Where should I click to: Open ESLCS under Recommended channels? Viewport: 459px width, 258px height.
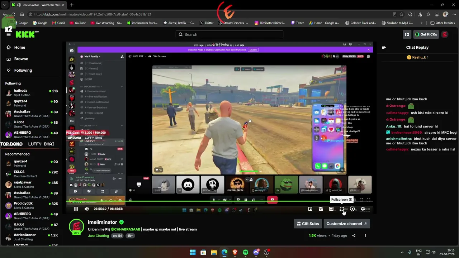(x=32, y=174)
